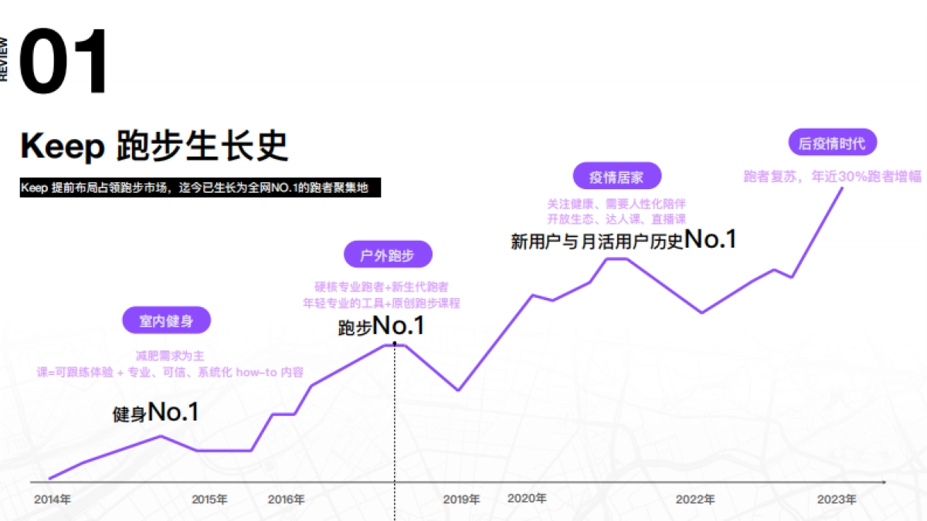
Task: Select the '2014年' axis label
Action: pyautogui.click(x=52, y=499)
